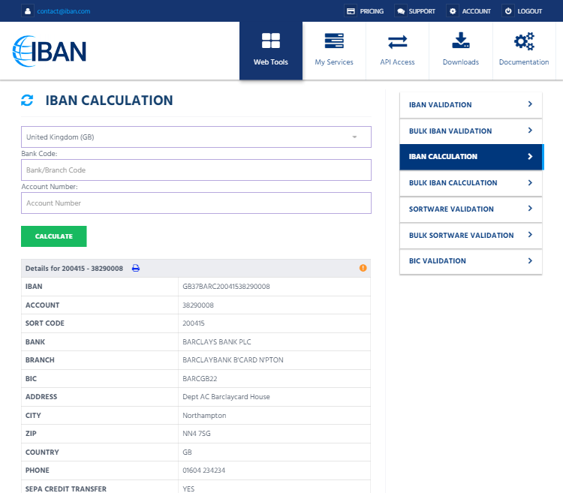563x493 pixels.
Task: Open the Documentation gears icon
Action: (x=524, y=42)
